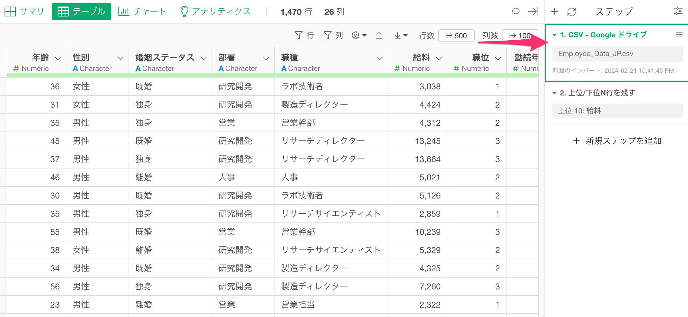This screenshot has width=688, height=317.
Task: Click the Numeric type icon under 年齢
Action: tap(16, 69)
